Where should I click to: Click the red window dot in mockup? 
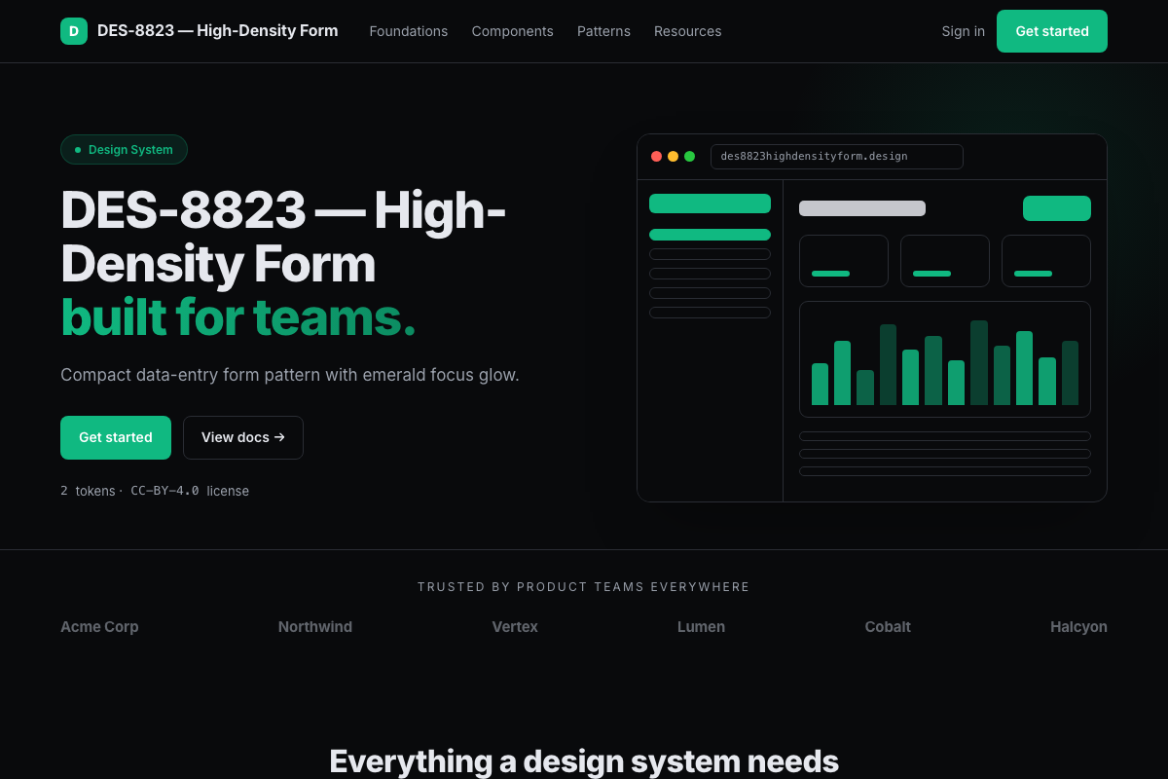coord(657,157)
